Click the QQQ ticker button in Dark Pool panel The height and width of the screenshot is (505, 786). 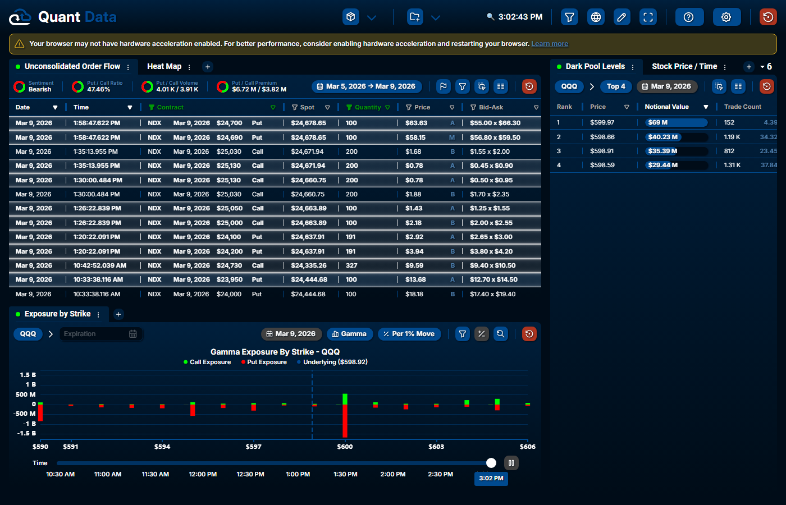pyautogui.click(x=569, y=86)
